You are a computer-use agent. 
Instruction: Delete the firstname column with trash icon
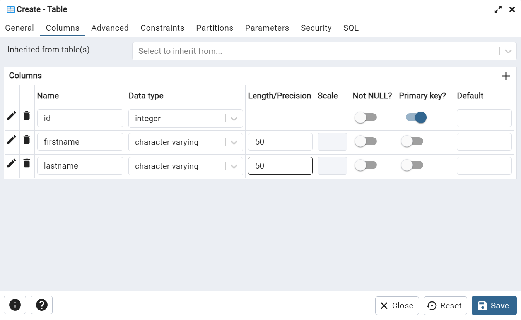(27, 139)
